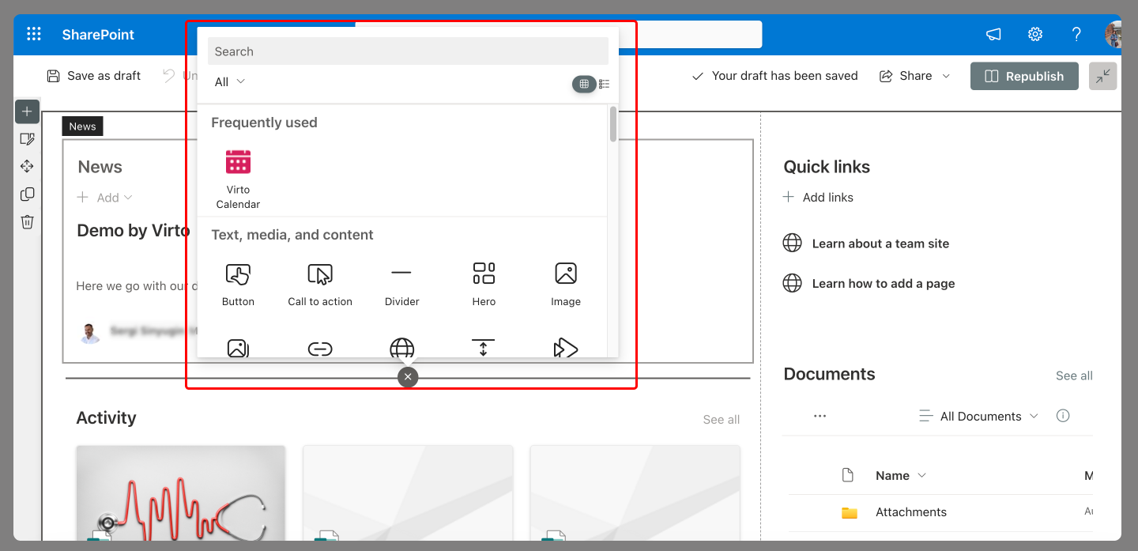This screenshot has width=1138, height=551.
Task: Select the image gallery web part icon
Action: (238, 348)
